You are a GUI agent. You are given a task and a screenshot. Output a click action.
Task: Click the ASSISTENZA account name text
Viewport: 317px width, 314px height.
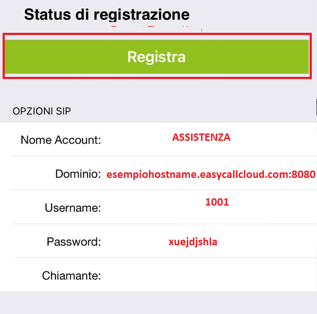(x=201, y=138)
